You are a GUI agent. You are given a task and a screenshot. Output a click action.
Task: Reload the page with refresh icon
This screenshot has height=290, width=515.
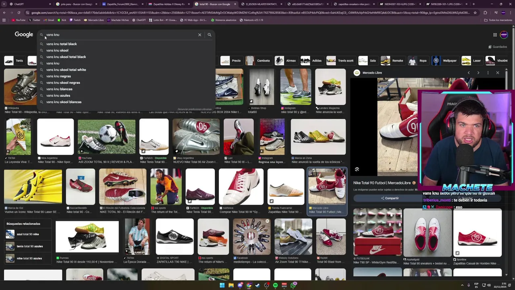[19, 12]
